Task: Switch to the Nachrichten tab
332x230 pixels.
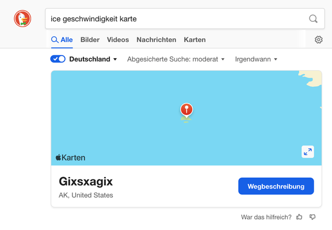Action: click(x=157, y=40)
